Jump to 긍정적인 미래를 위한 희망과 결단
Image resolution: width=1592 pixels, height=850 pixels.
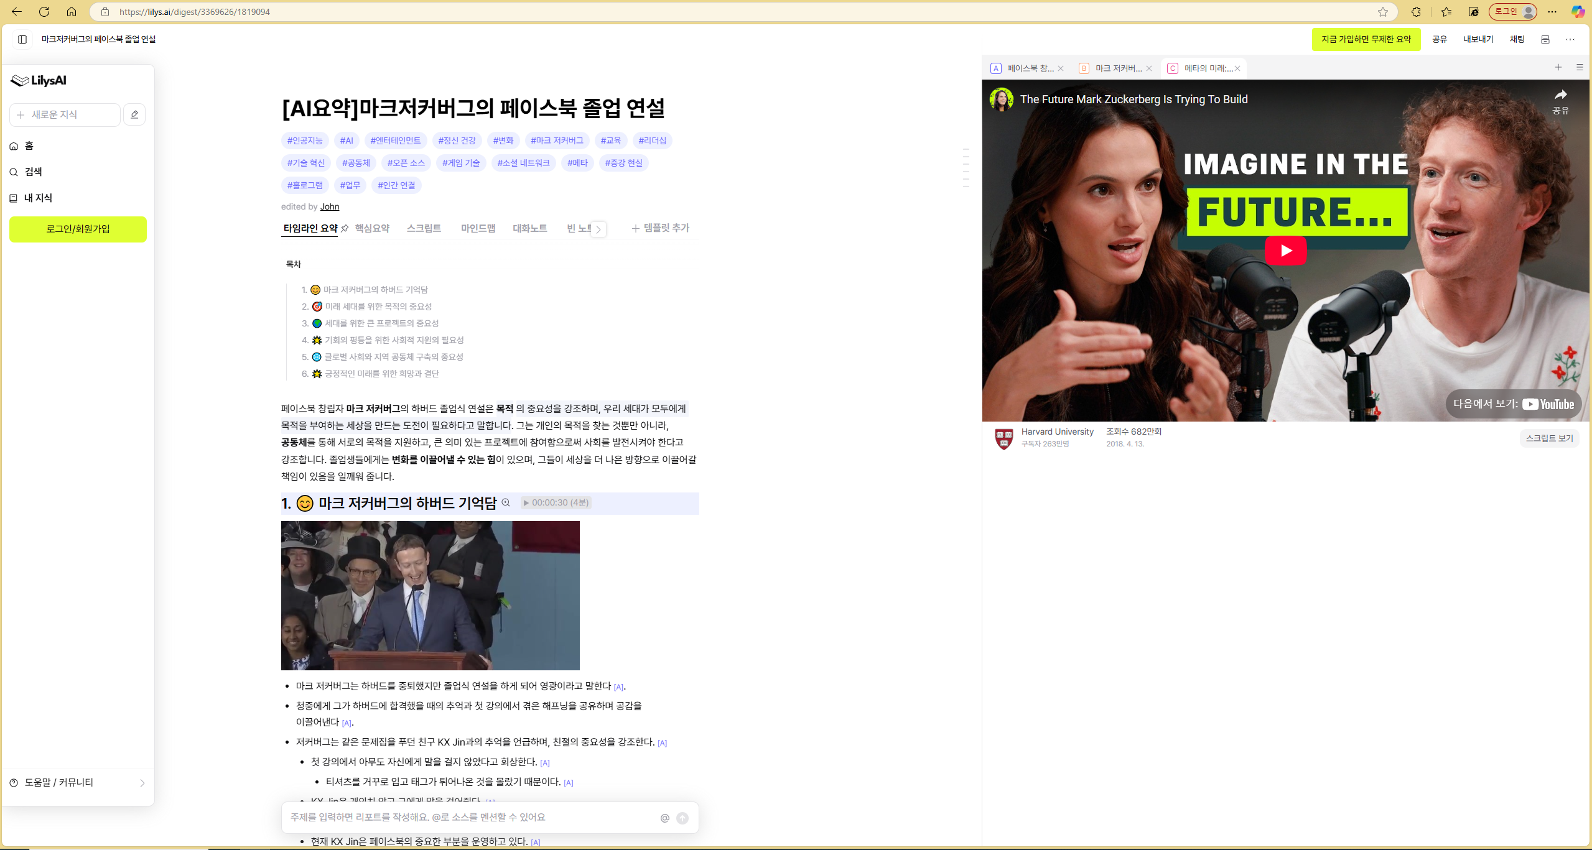(381, 374)
